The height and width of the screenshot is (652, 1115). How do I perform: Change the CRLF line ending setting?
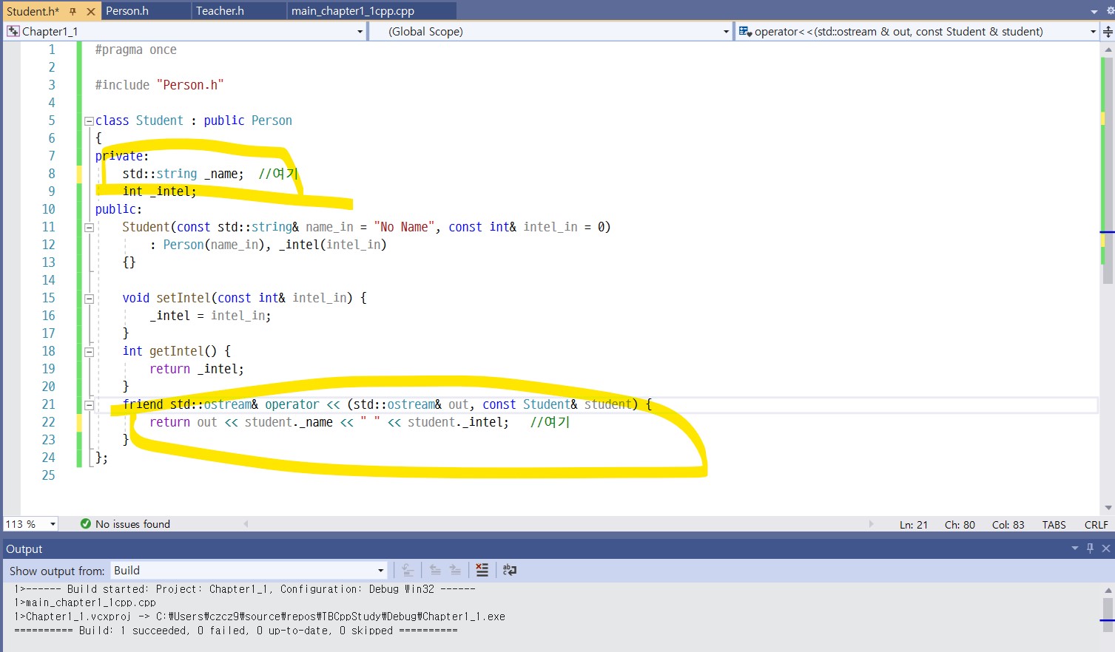pos(1096,525)
